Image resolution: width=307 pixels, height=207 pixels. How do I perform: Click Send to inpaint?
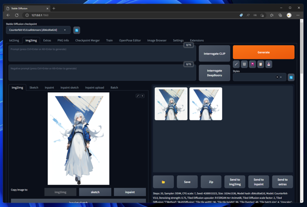259,182
